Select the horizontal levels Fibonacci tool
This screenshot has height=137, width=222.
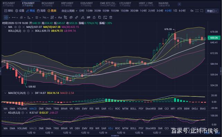pos(37,17)
